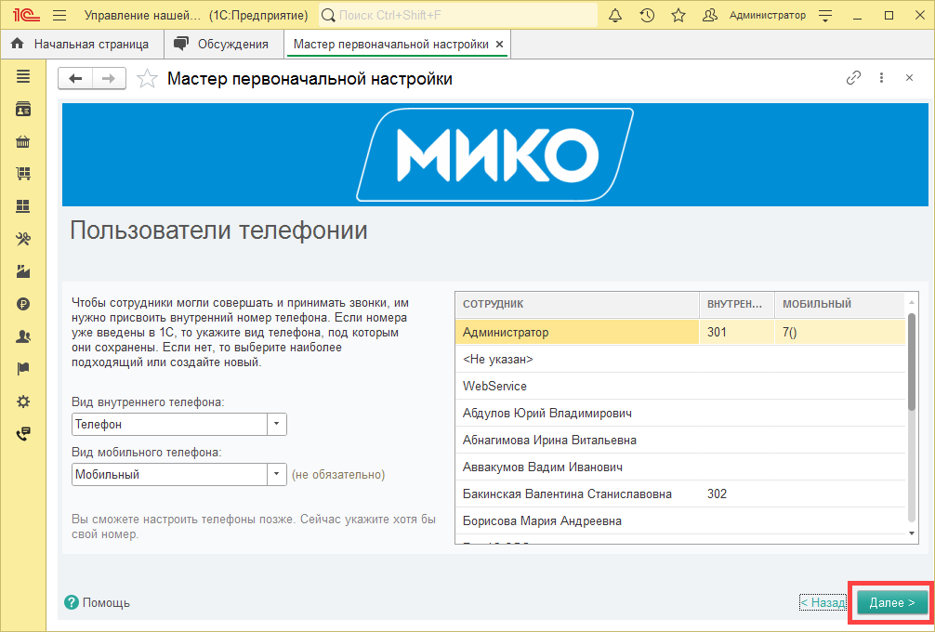Image resolution: width=935 pixels, height=632 pixels.
Task: Open the main menu via hamburger icon
Action: click(x=58, y=15)
